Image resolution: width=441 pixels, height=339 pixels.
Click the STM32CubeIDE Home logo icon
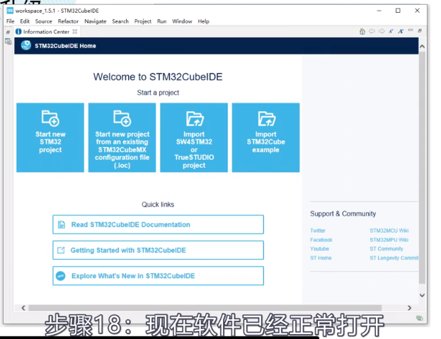point(26,45)
